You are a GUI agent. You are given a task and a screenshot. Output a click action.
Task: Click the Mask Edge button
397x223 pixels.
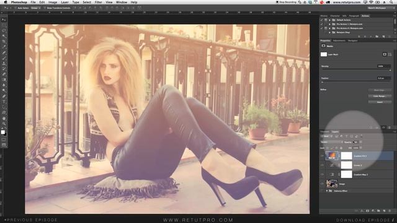click(380, 90)
